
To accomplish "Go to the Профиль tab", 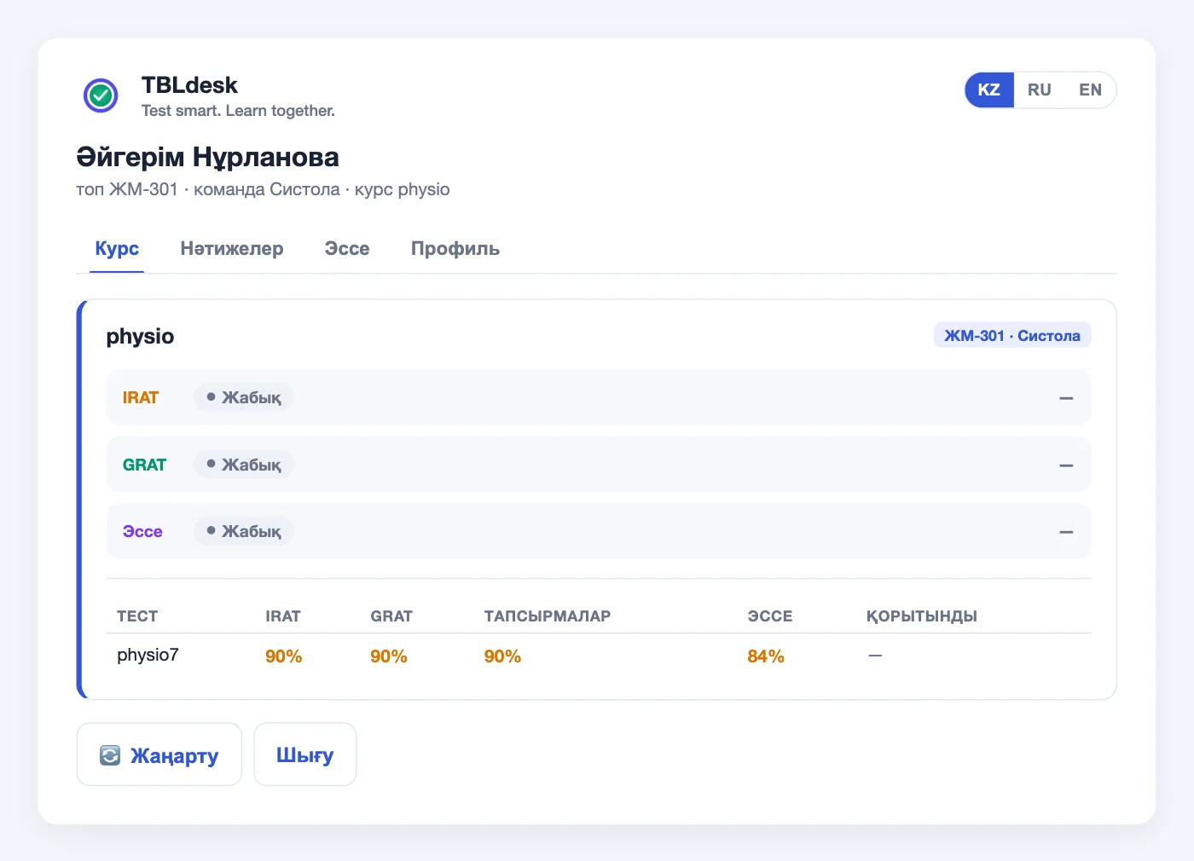I will tap(455, 249).
